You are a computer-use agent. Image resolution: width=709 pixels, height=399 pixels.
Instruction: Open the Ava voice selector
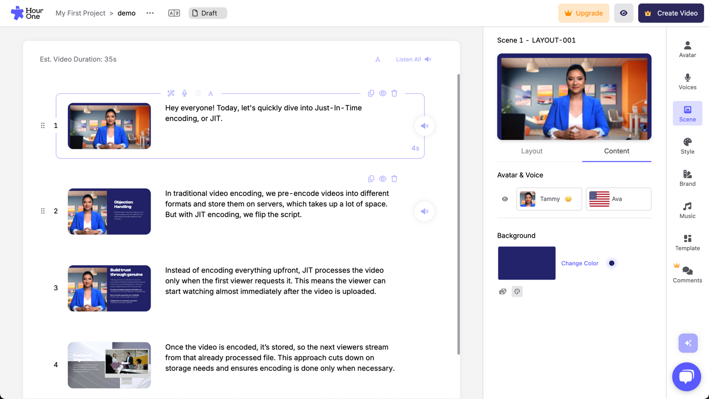(x=618, y=199)
